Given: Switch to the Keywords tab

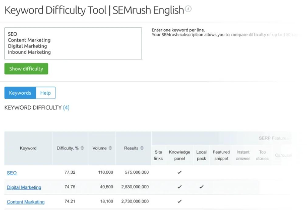Looking at the screenshot, I should pos(20,93).
